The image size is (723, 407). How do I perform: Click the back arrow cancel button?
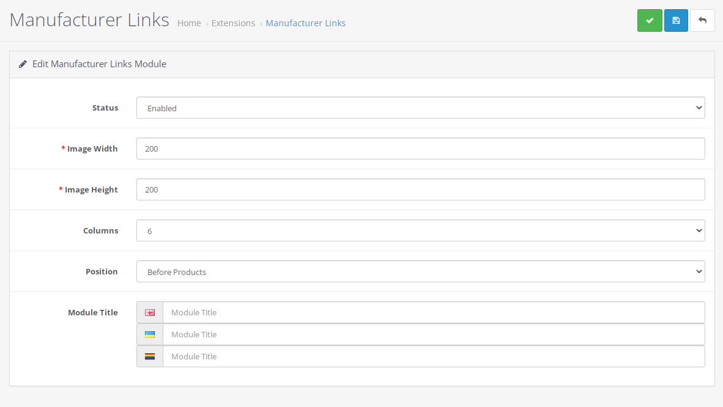(702, 20)
